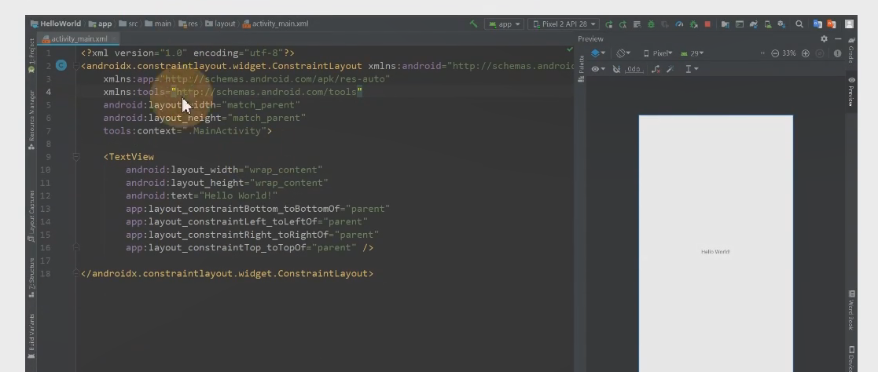The width and height of the screenshot is (878, 372).
Task: Click the Clear All Constraints icon
Action: point(656,69)
